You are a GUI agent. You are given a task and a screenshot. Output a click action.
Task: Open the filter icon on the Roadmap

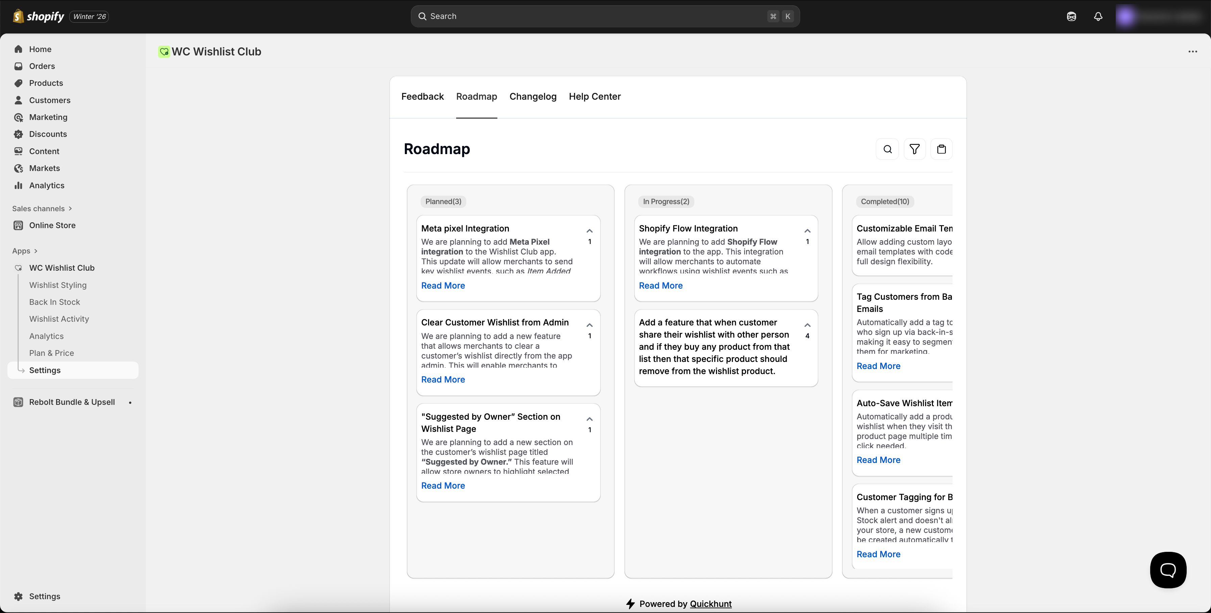click(914, 149)
